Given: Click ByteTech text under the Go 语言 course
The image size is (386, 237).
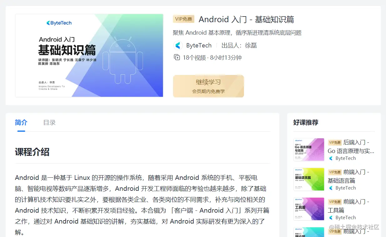Looking at the screenshot, I should 346,158.
